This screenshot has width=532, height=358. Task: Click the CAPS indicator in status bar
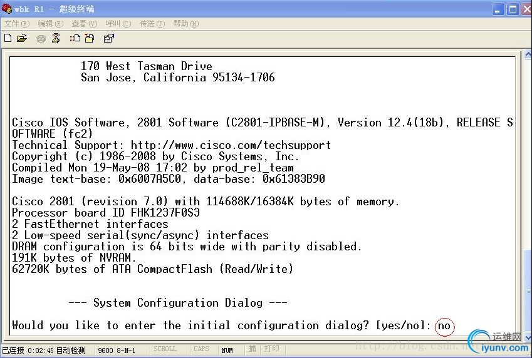pyautogui.click(x=202, y=349)
